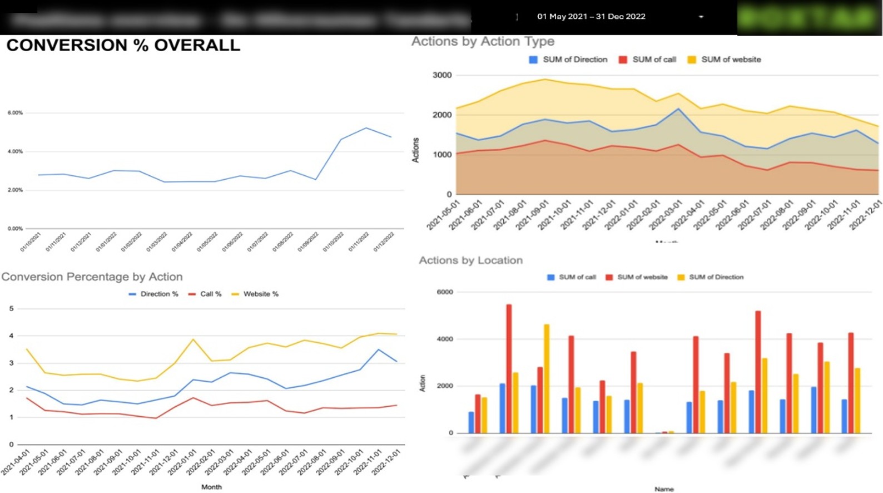Click the red SUM of website square in Actions by Location legend
This screenshot has height=493, width=883.
[x=609, y=277]
